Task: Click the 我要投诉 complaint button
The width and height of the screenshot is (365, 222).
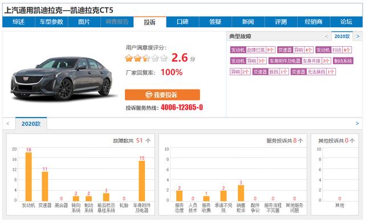Action: click(162, 95)
